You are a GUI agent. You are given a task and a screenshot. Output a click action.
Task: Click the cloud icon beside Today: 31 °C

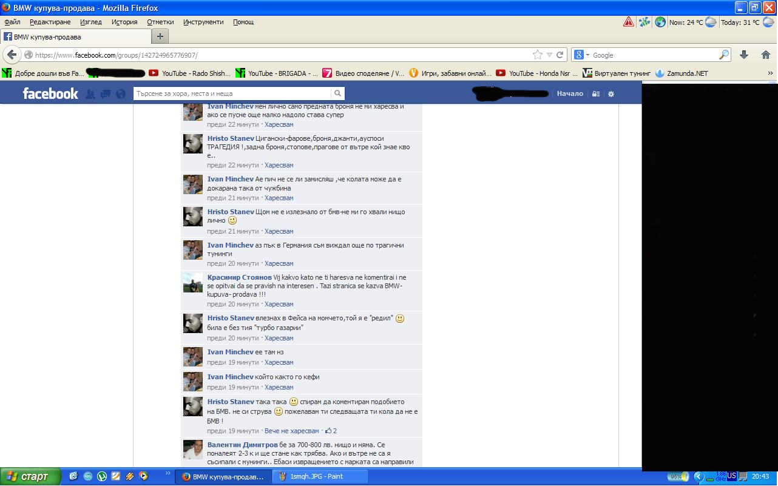768,22
